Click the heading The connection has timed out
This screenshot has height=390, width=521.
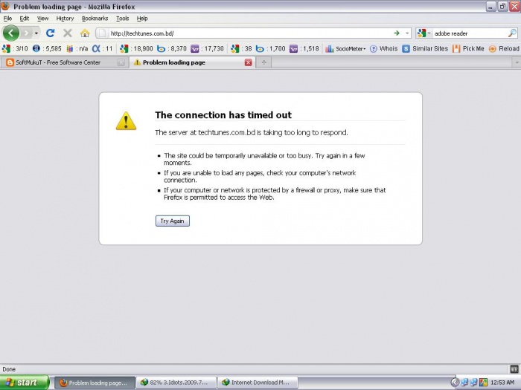click(223, 114)
